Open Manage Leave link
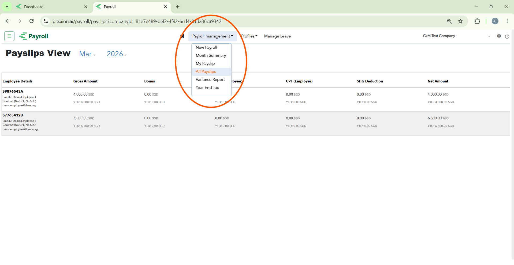Image resolution: width=514 pixels, height=265 pixels. click(277, 36)
